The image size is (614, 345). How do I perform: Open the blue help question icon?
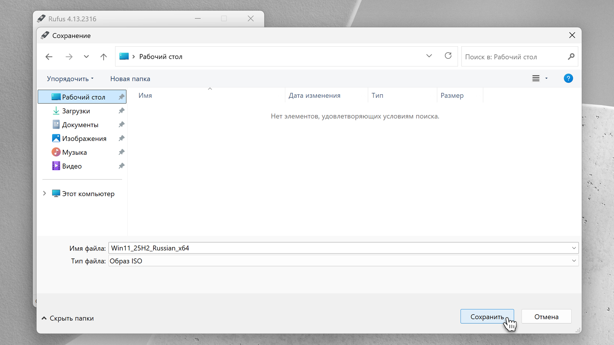pos(568,78)
